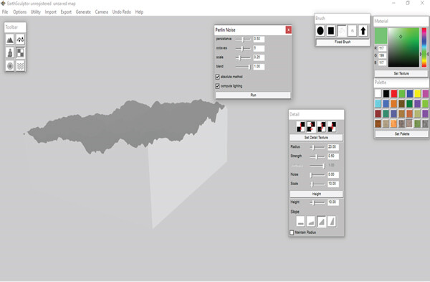The height and width of the screenshot is (282, 430).
Task: Select the checkered detail tool icon
Action: 20,52
